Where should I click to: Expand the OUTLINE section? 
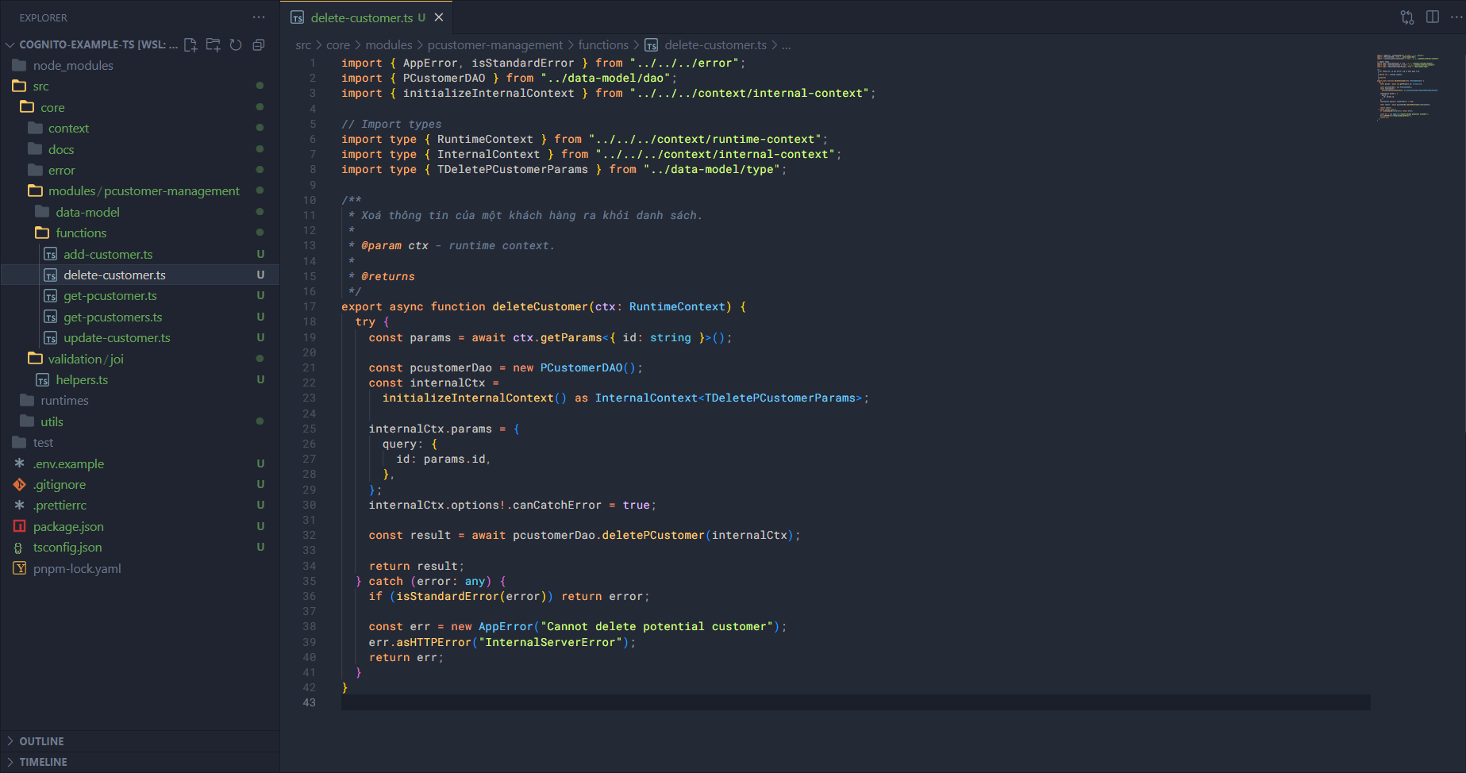41,741
